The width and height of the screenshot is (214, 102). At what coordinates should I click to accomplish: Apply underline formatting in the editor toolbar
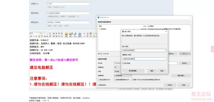(36, 36)
